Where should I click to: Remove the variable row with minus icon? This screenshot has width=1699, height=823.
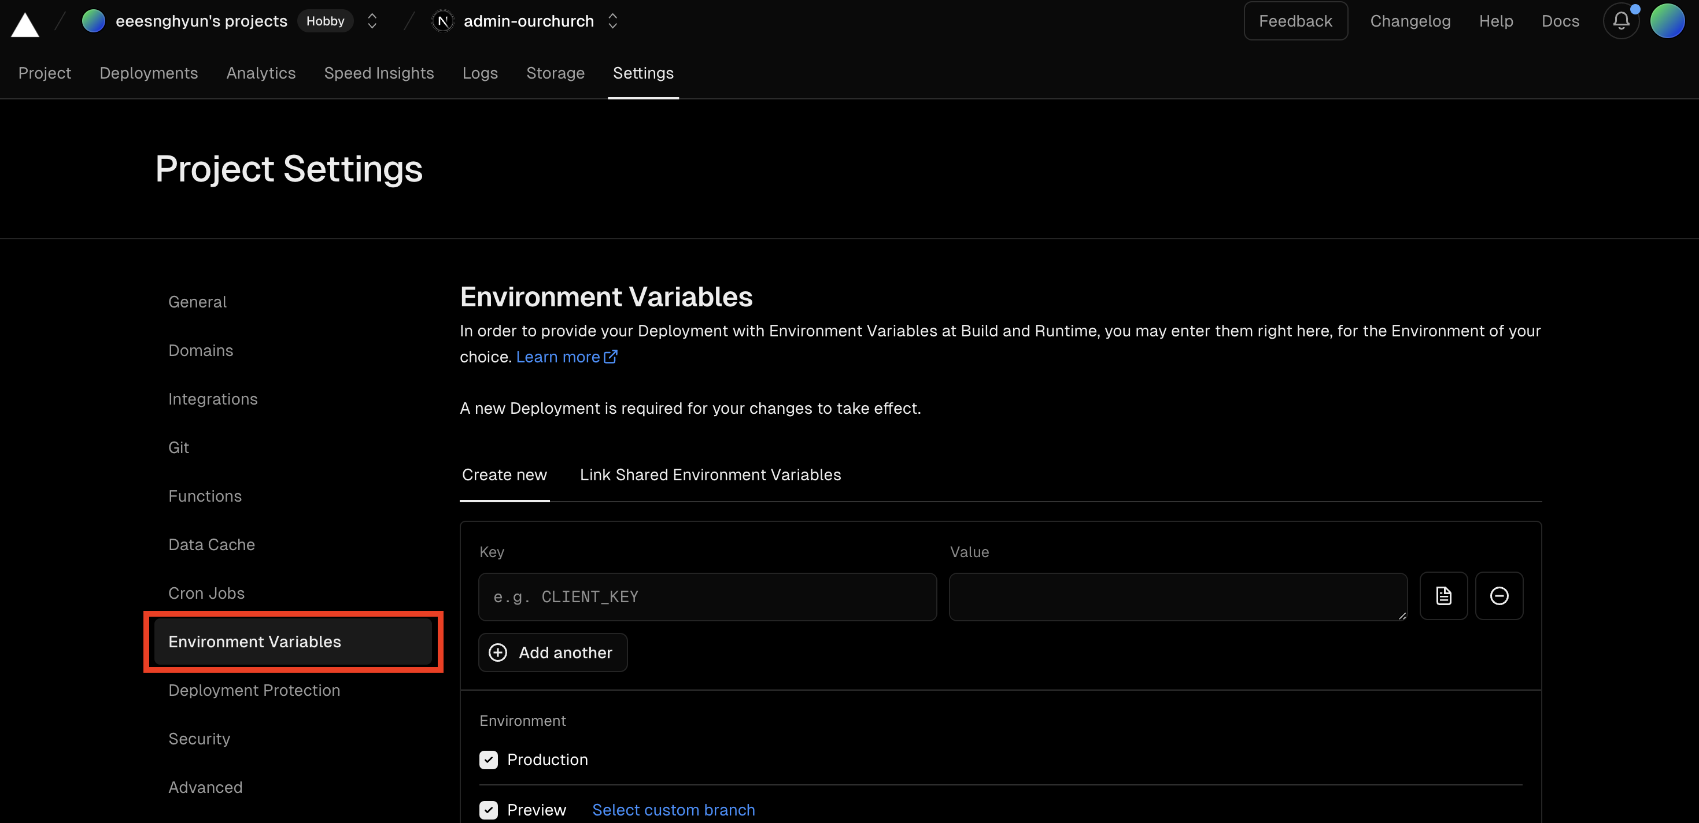(x=1498, y=596)
